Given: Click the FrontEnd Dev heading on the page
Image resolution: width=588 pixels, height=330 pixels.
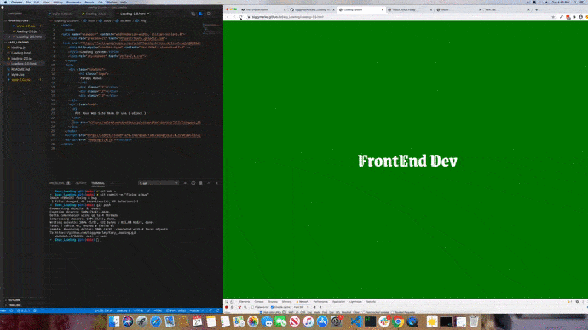Looking at the screenshot, I should (x=407, y=161).
